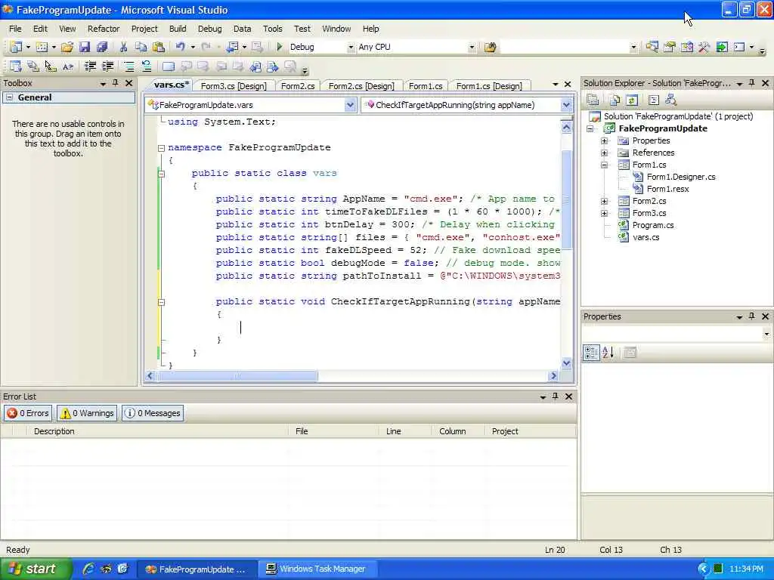
Task: Open the Build menu
Action: [178, 29]
